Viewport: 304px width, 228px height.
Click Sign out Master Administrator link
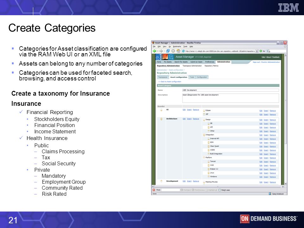[266, 62]
